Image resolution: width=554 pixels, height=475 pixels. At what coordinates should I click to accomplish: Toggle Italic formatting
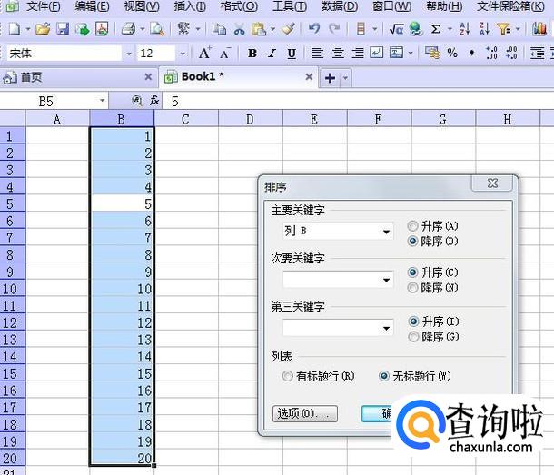(272, 54)
